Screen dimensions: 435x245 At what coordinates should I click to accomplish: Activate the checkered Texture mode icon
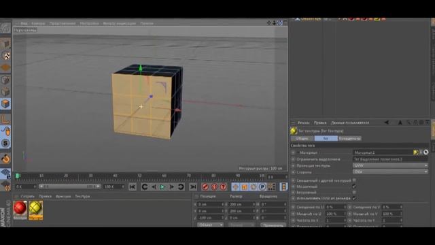pyautogui.click(x=5, y=56)
